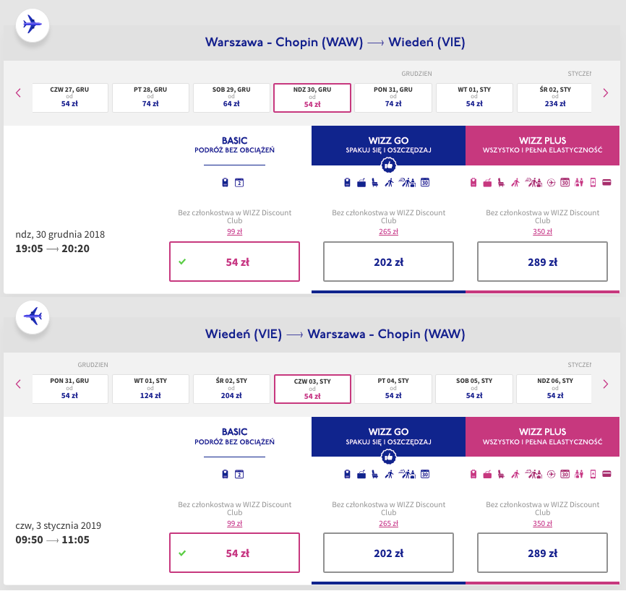Select return date PT 04, STY
The width and height of the screenshot is (626, 591).
pyautogui.click(x=393, y=389)
